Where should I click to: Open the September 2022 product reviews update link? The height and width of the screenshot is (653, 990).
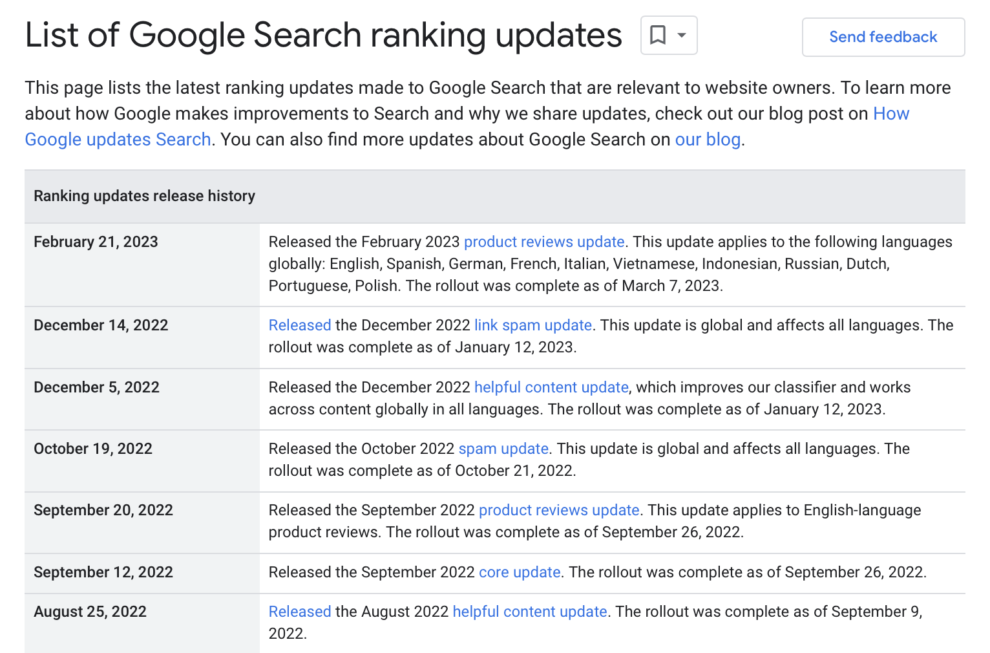click(559, 510)
